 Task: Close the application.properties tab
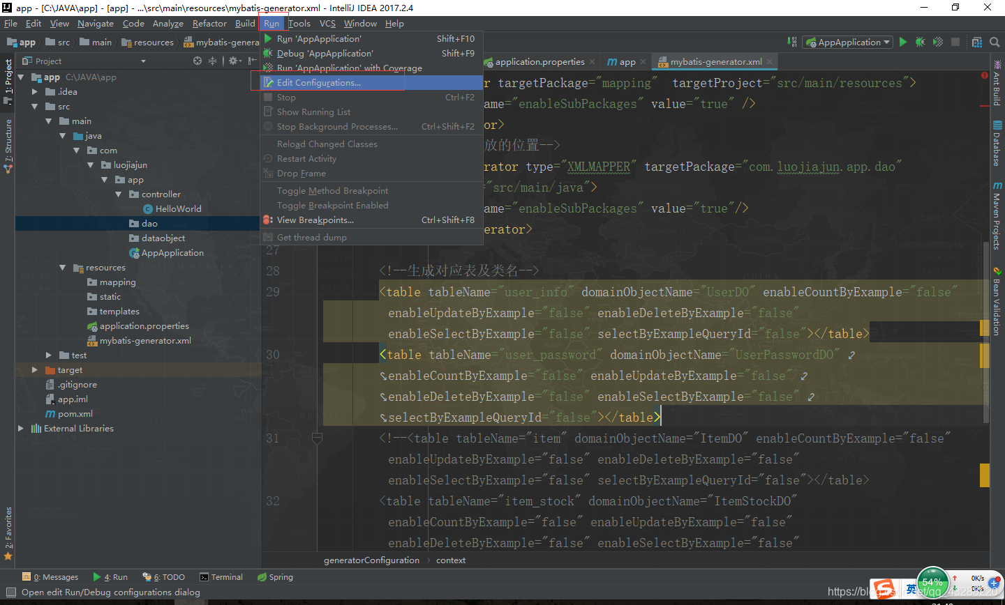(592, 62)
